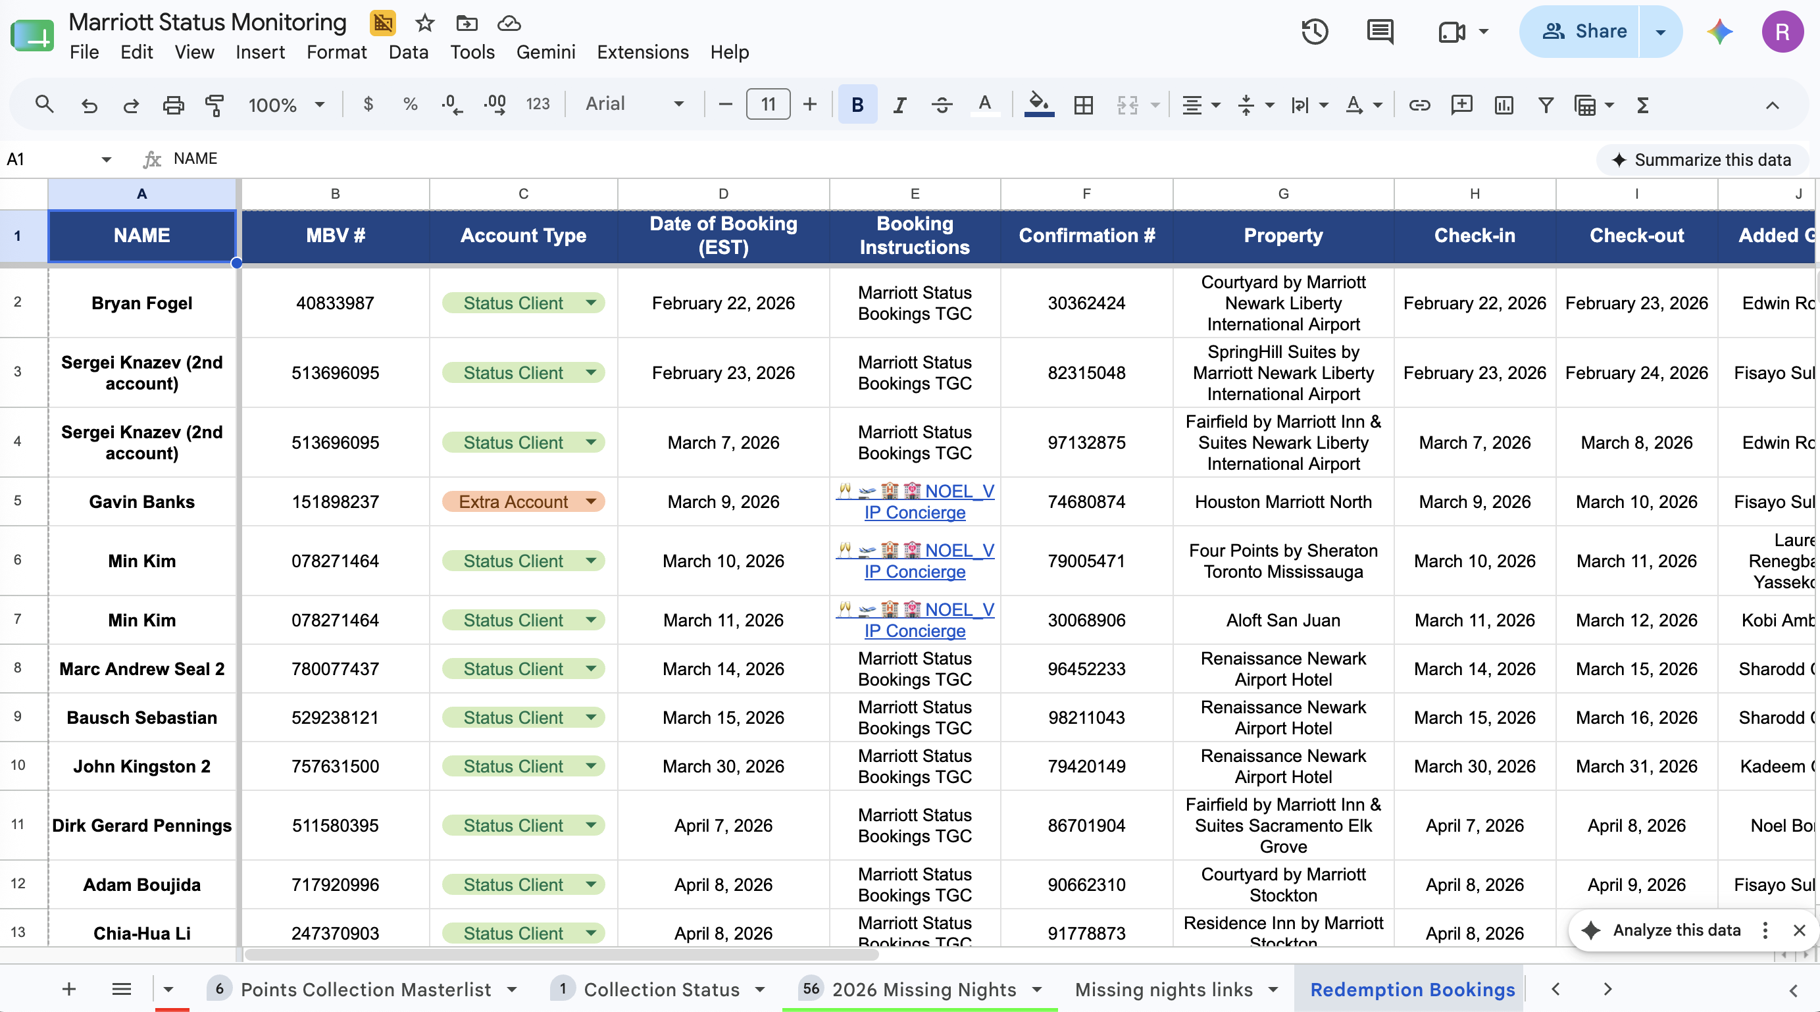1820x1012 pixels.
Task: Click the borders grid icon
Action: [1083, 105]
